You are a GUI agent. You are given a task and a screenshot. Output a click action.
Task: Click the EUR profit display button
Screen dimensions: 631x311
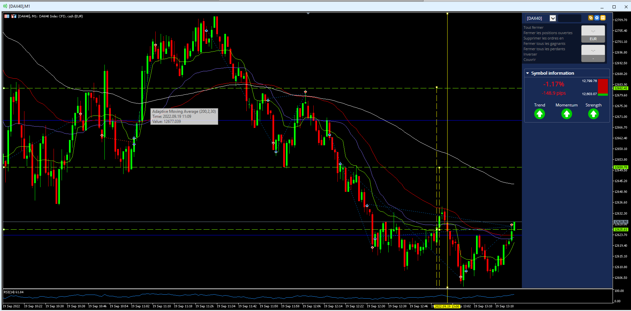click(x=593, y=34)
